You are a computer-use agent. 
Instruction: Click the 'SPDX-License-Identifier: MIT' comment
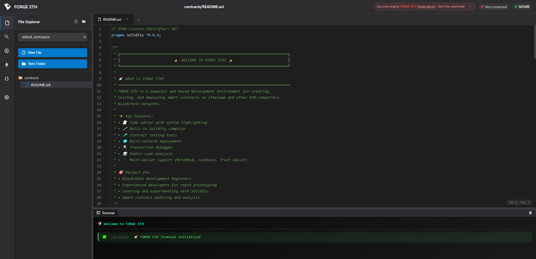(x=145, y=29)
